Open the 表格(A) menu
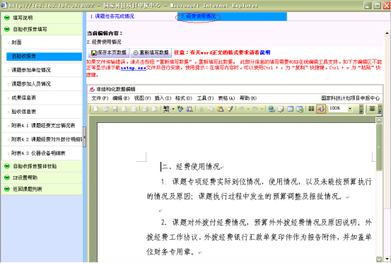 [226, 98]
